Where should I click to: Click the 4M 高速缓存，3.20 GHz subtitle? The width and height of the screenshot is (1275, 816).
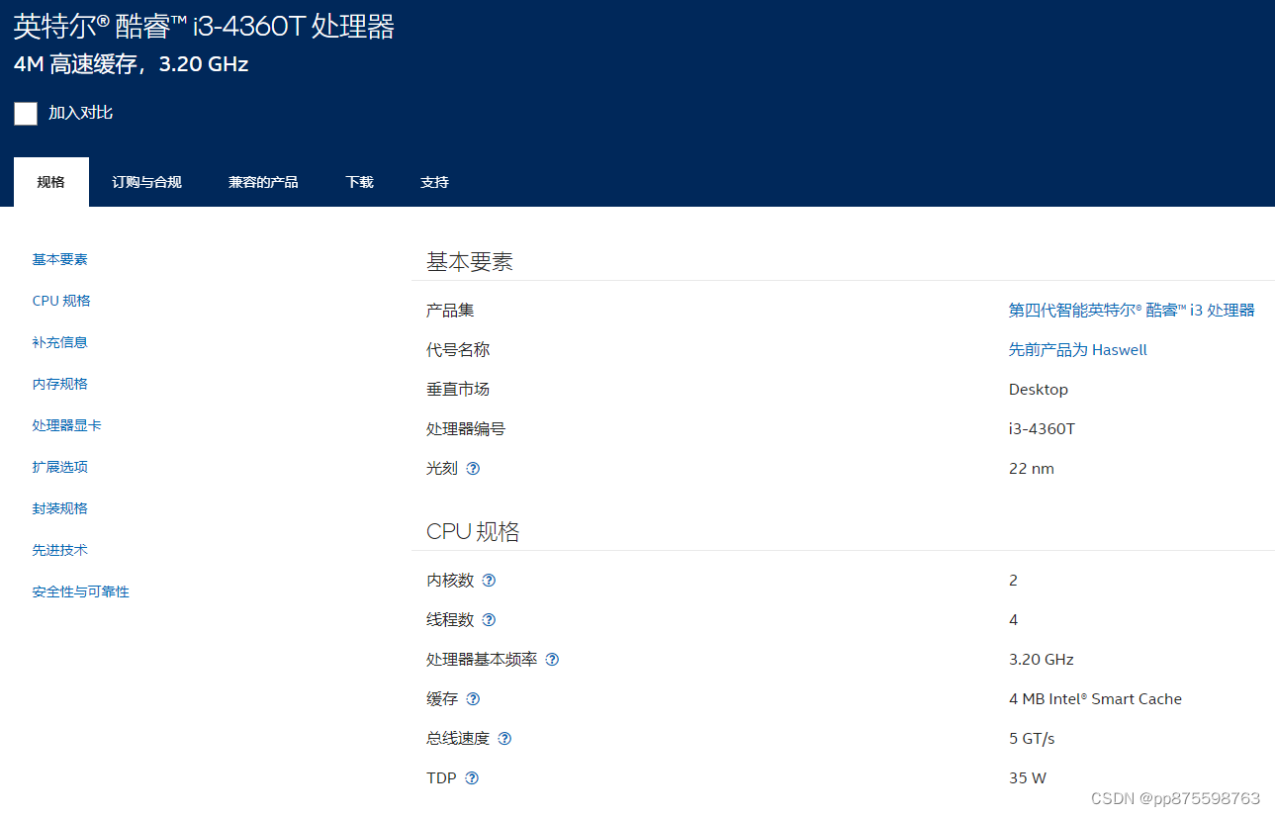(131, 64)
